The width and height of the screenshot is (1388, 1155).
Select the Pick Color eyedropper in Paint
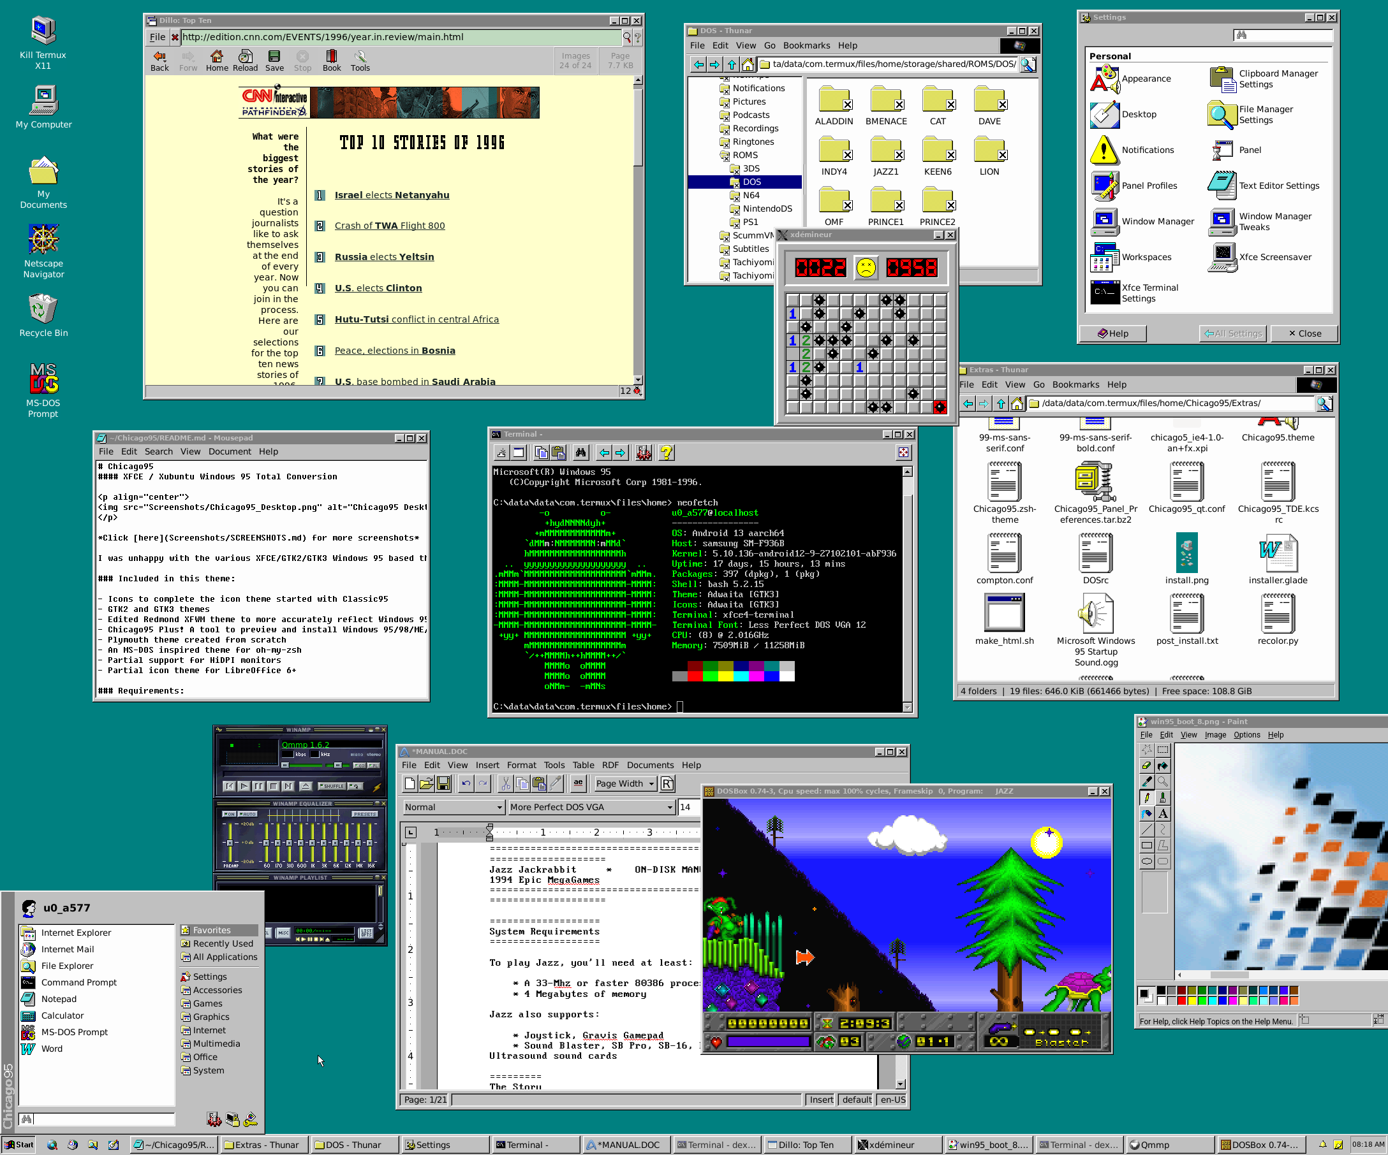[1147, 781]
